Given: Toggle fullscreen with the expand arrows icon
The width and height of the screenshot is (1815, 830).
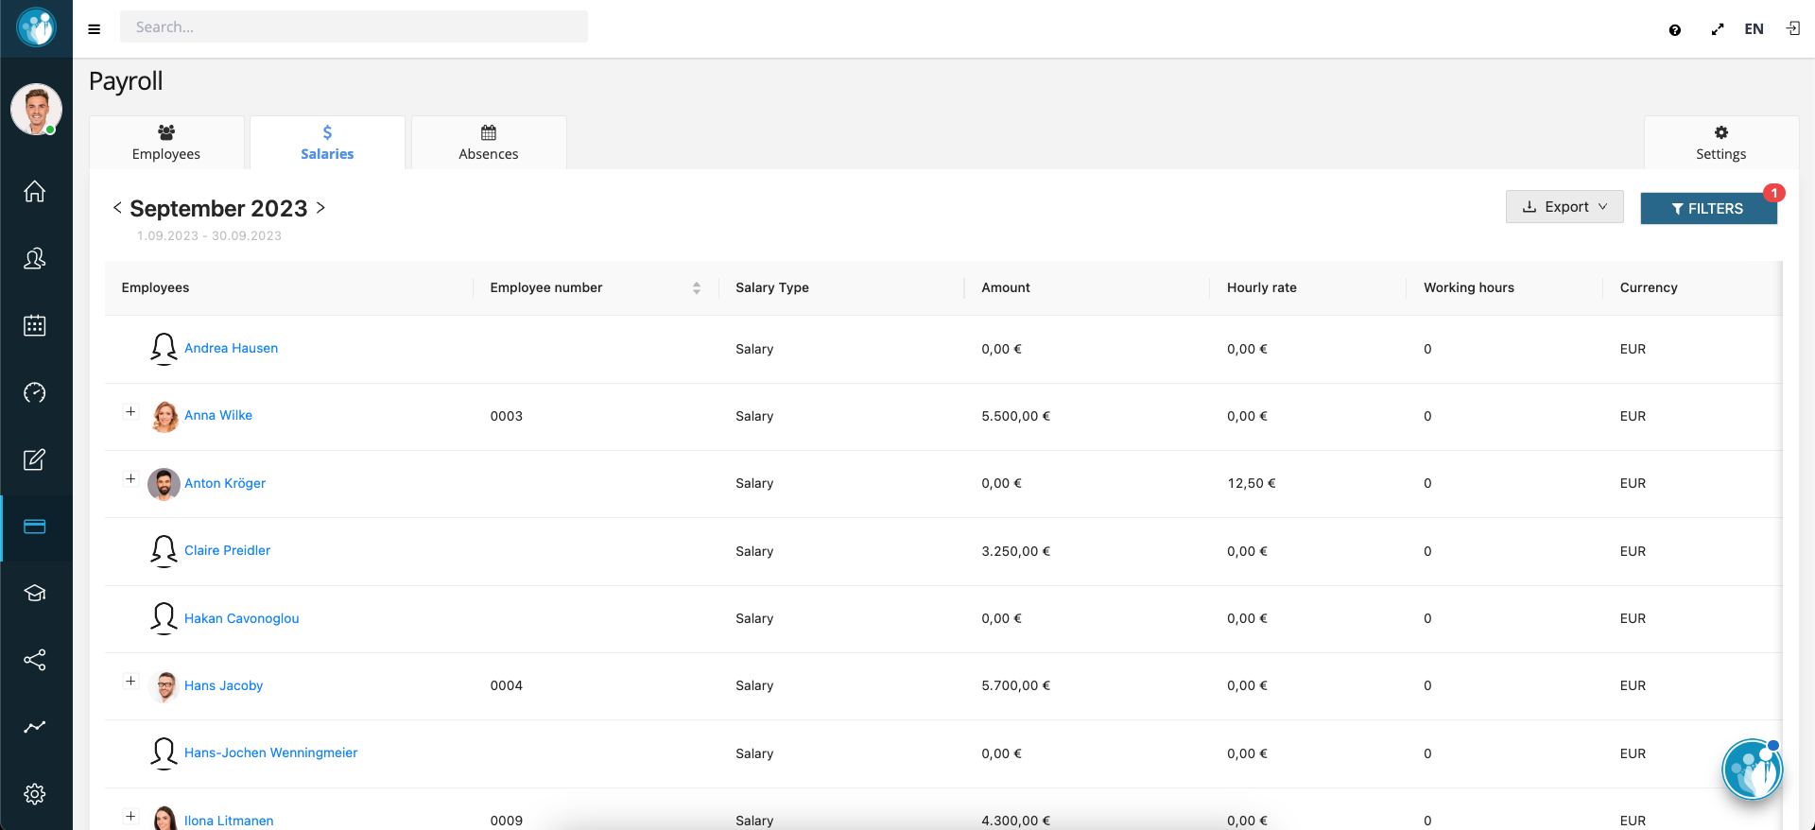Looking at the screenshot, I should pyautogui.click(x=1717, y=30).
